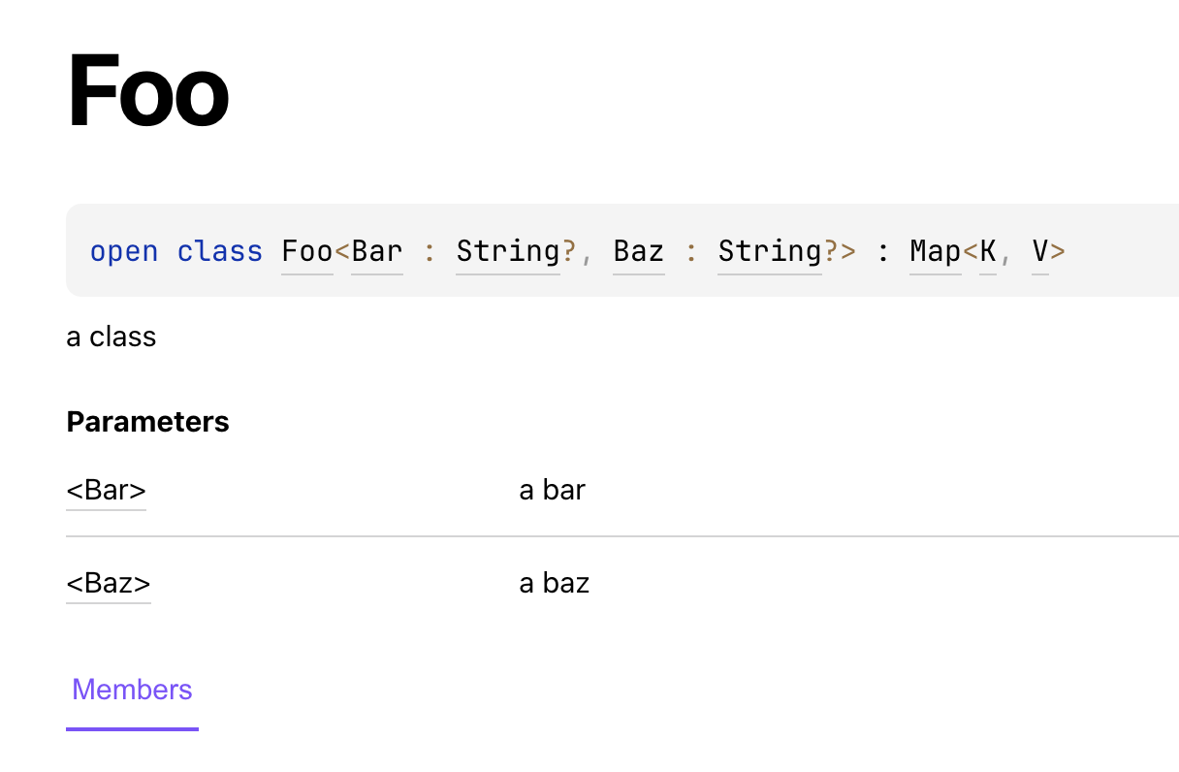Screen dimensions: 1179x772
Task: Click the open keyword in the signature
Action: (x=124, y=251)
